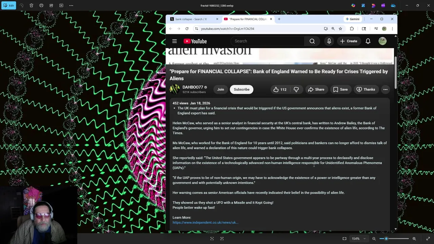Click the zoom magnifier icon in address bar
The height and width of the screenshot is (244, 434).
click(333, 29)
